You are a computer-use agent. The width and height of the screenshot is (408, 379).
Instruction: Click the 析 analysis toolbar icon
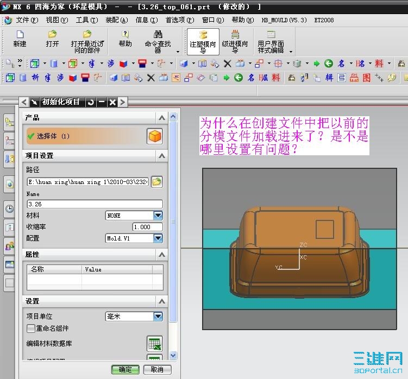click(35, 78)
